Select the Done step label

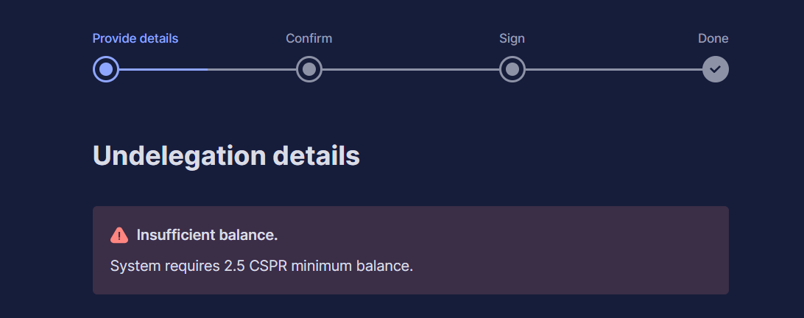(713, 38)
